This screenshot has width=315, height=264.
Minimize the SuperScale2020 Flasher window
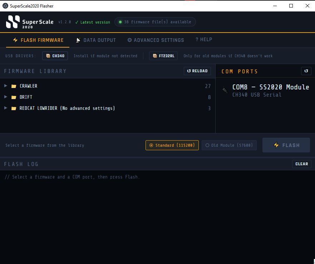[275, 6]
